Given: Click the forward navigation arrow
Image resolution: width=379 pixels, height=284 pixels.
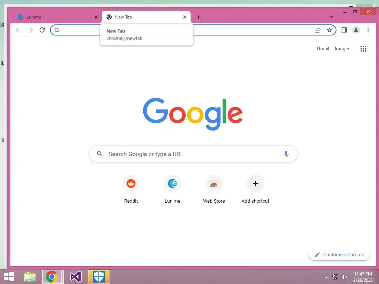Looking at the screenshot, I should tap(30, 30).
